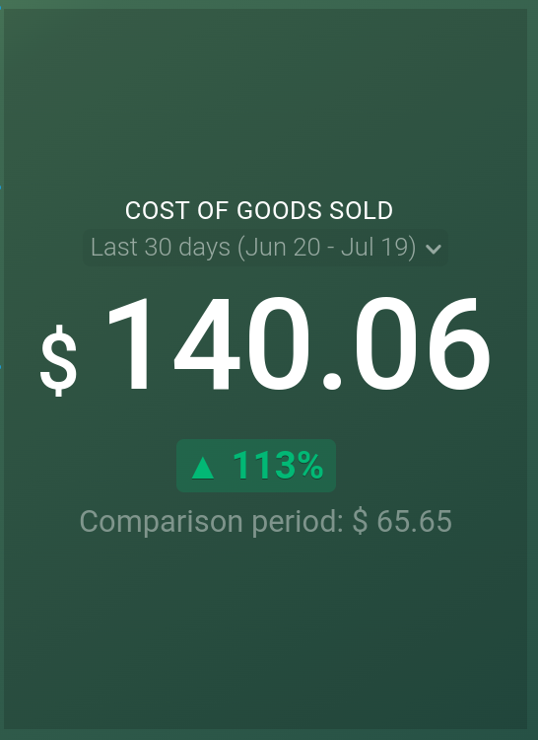Click the word SOLD in the header
Image resolution: width=538 pixels, height=740 pixels.
[x=361, y=210]
